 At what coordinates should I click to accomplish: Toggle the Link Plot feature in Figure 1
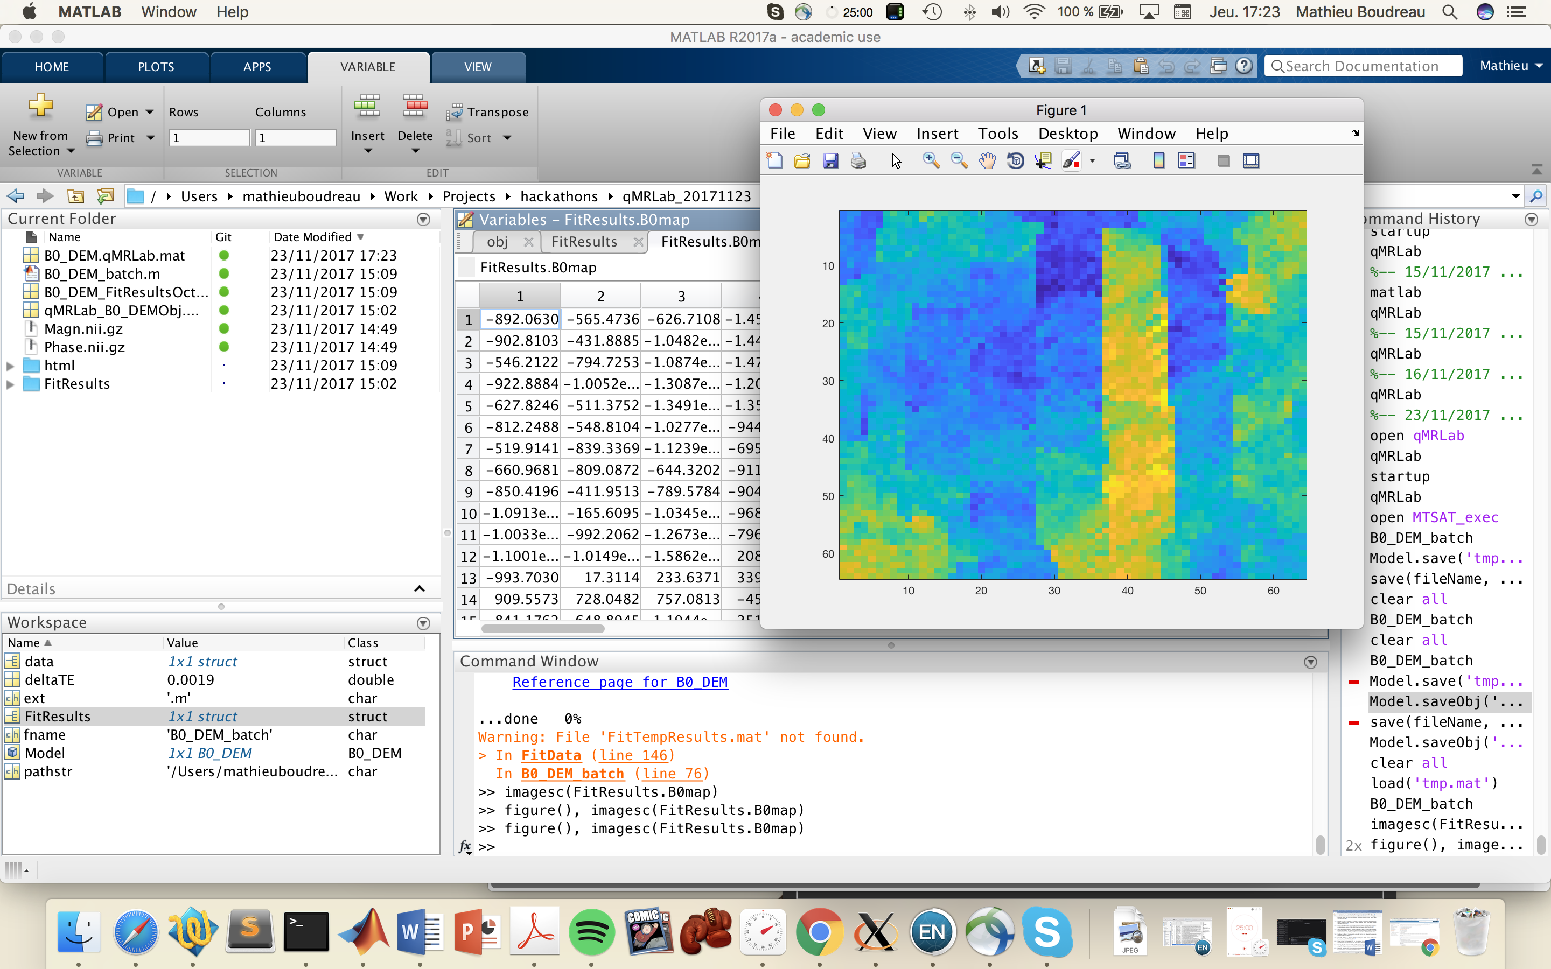(1122, 160)
